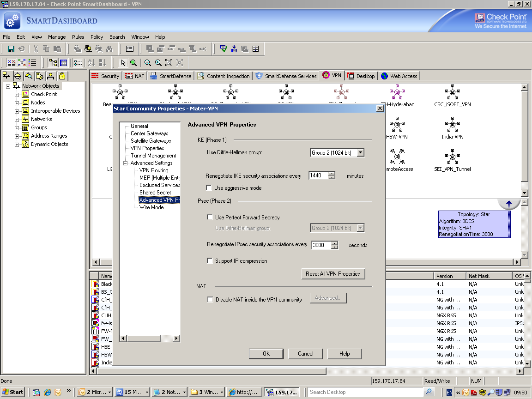Expand the Networks tree node

(17, 120)
